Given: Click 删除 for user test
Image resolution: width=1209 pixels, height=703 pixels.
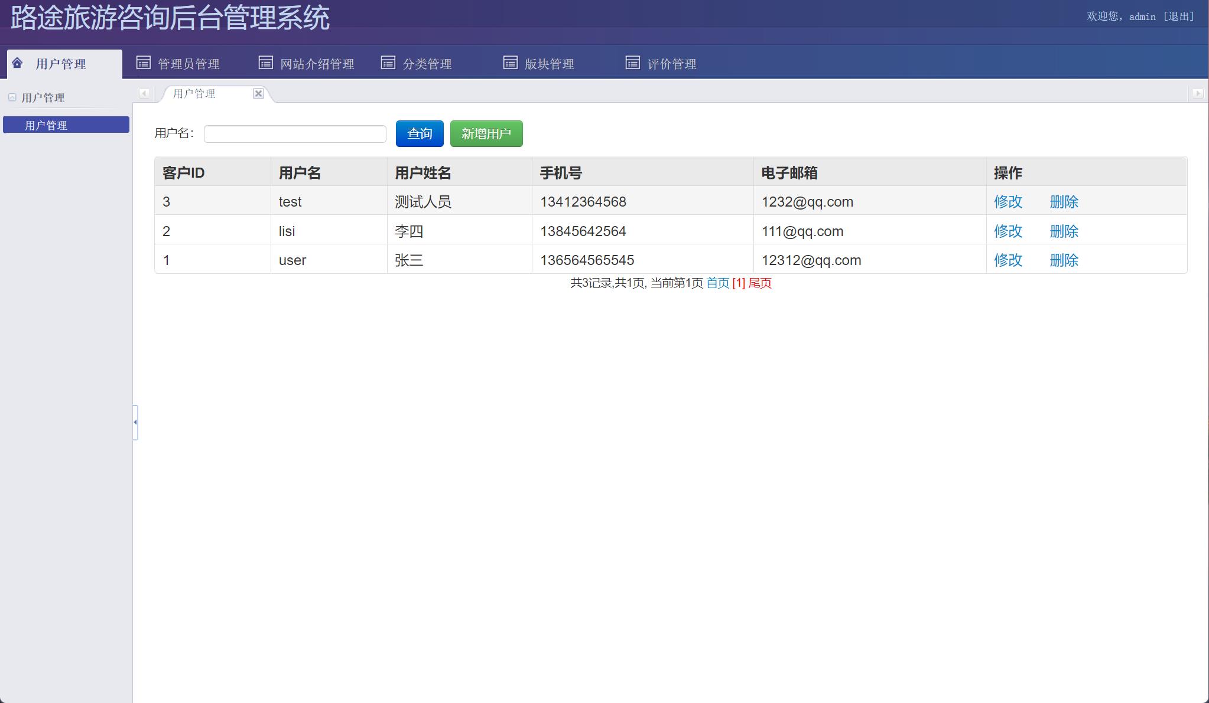Looking at the screenshot, I should point(1064,201).
